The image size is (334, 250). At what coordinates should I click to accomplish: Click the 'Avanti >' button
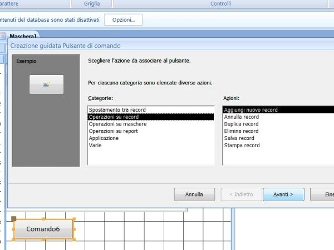(283, 194)
